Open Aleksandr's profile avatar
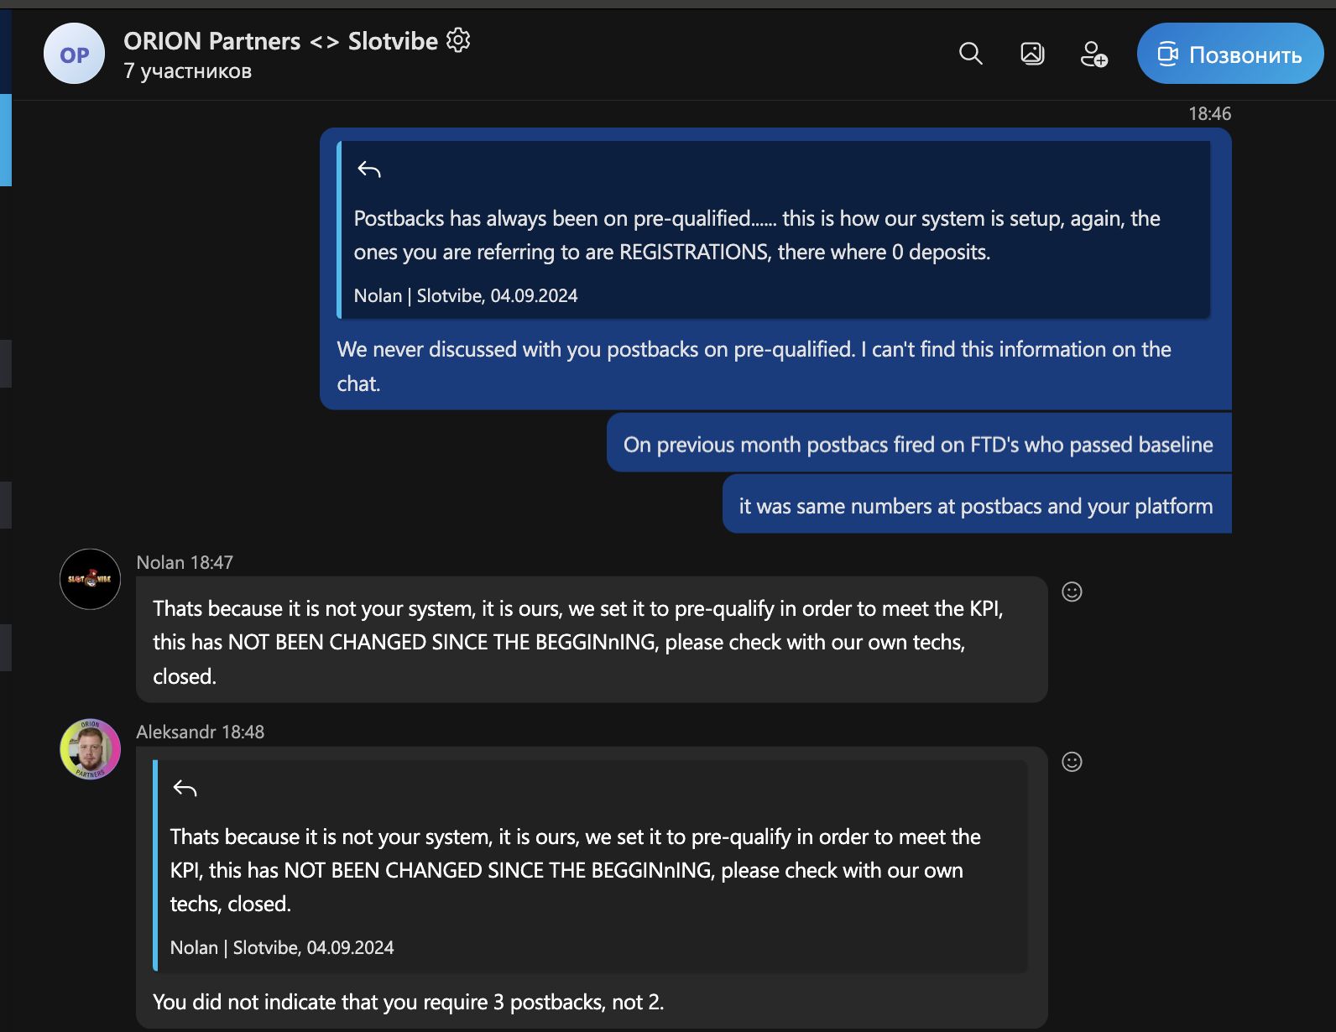The image size is (1336, 1032). 90,749
